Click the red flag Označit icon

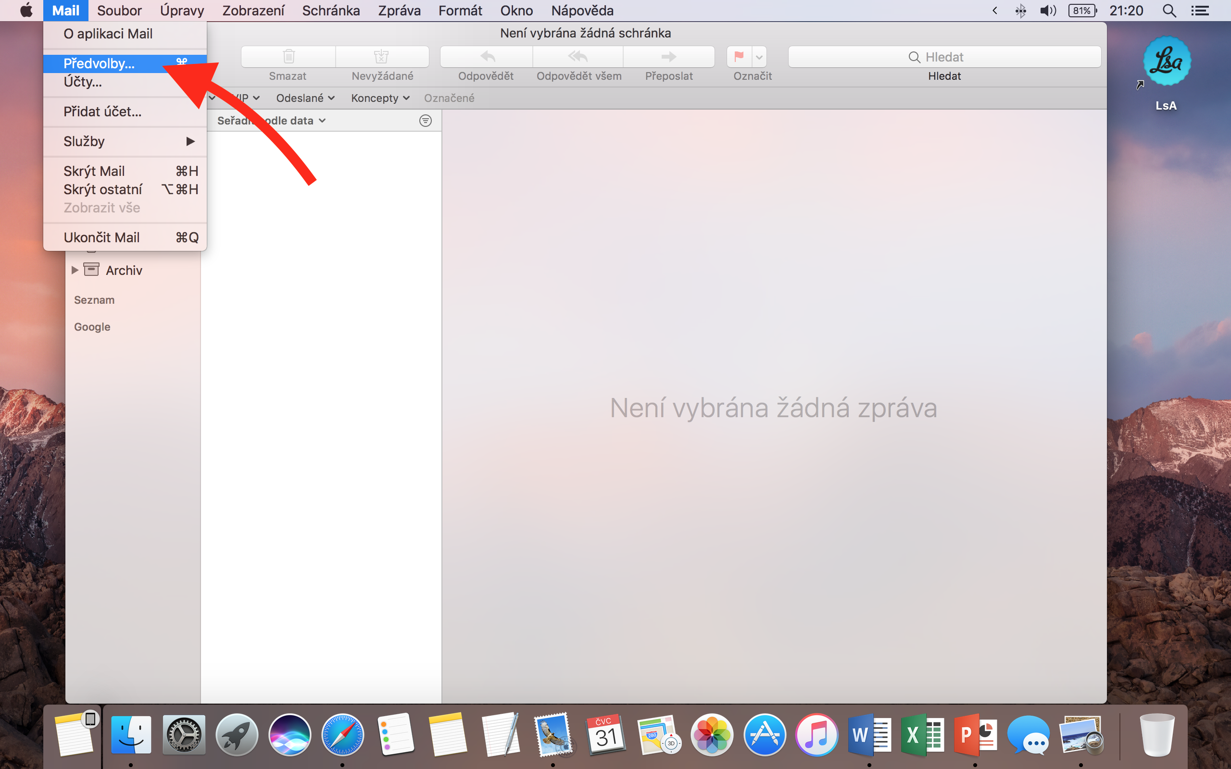tap(739, 56)
